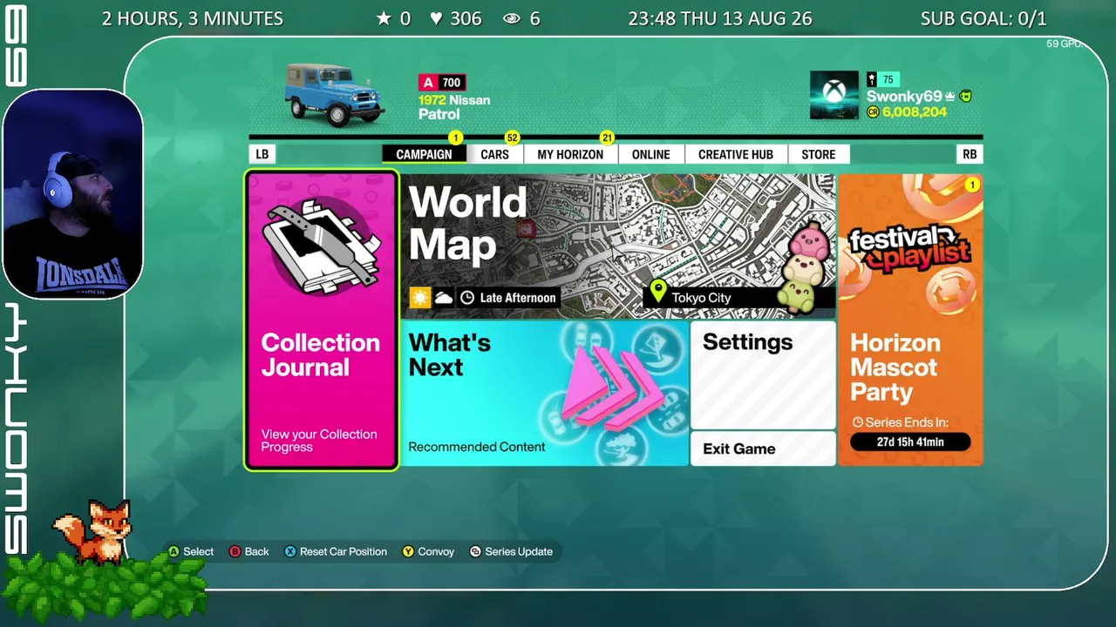Screen dimensions: 1116x627
Task: Click the Festival Playlist logo
Action: pyautogui.click(x=910, y=247)
